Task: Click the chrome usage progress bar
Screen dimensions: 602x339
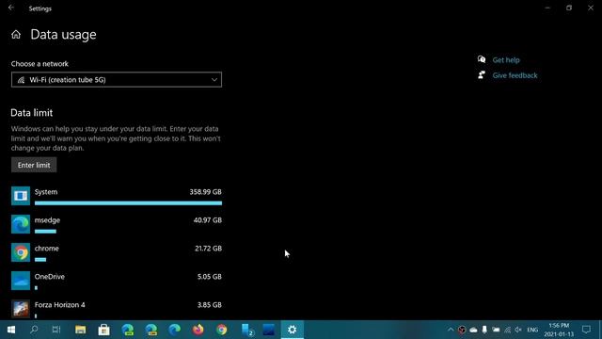Action: (x=40, y=260)
